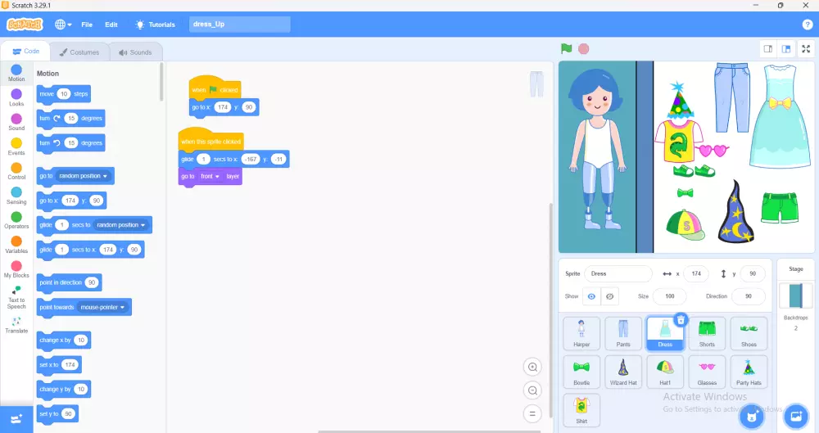This screenshot has width=819, height=433.
Task: Select the Operators block category
Action: click(16, 220)
